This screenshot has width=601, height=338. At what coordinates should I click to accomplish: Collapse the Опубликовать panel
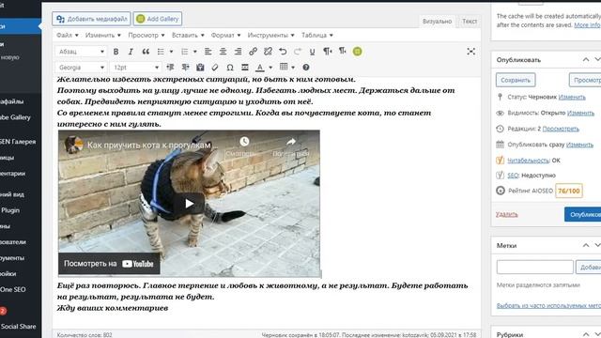click(586, 59)
